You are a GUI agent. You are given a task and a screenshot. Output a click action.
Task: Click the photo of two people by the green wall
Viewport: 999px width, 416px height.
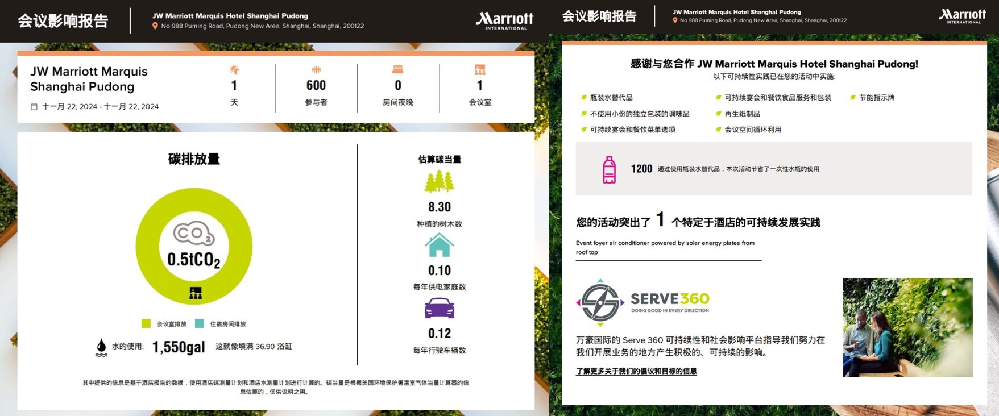point(907,327)
